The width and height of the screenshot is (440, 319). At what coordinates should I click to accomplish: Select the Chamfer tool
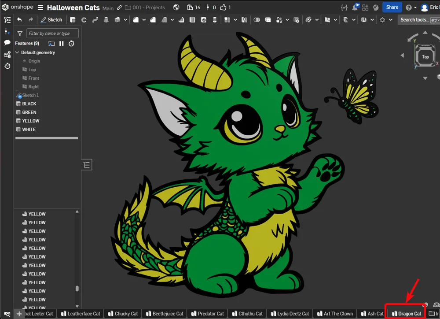(153, 20)
